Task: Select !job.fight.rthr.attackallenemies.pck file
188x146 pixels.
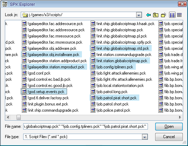Action: pyautogui.click(x=121, y=79)
